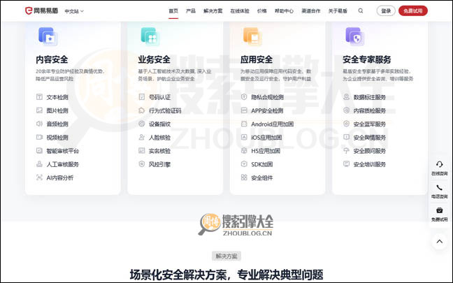Open the 行为式验证码 link
Image resolution: width=453 pixels, height=283 pixels.
tap(165, 110)
